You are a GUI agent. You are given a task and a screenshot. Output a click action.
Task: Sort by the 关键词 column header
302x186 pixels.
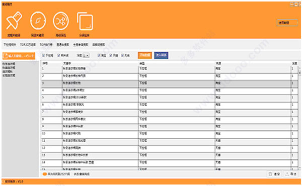(x=67, y=63)
